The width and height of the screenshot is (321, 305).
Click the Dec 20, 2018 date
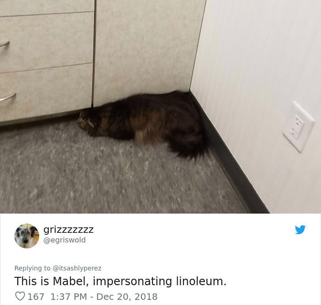(x=127, y=296)
